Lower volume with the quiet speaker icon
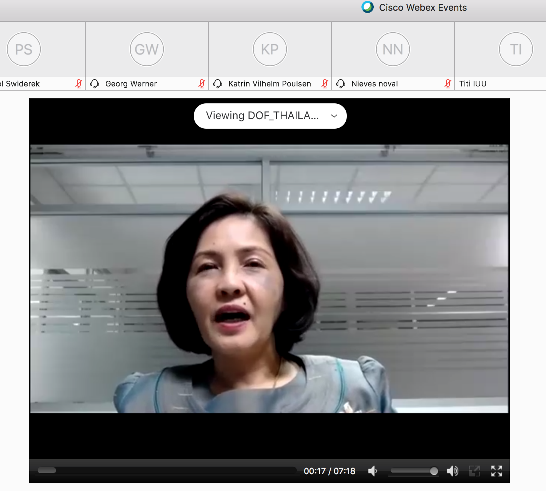This screenshot has height=491, width=546. [x=372, y=471]
